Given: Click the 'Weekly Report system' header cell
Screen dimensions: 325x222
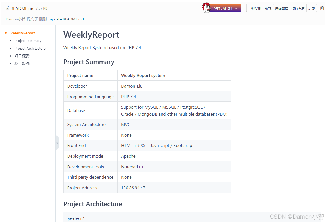Looking at the screenshot, I should coord(174,75).
